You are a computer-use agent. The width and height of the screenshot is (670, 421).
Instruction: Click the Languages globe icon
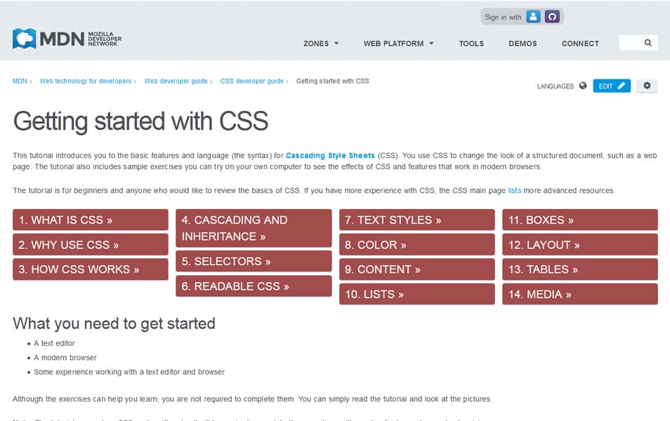click(583, 86)
